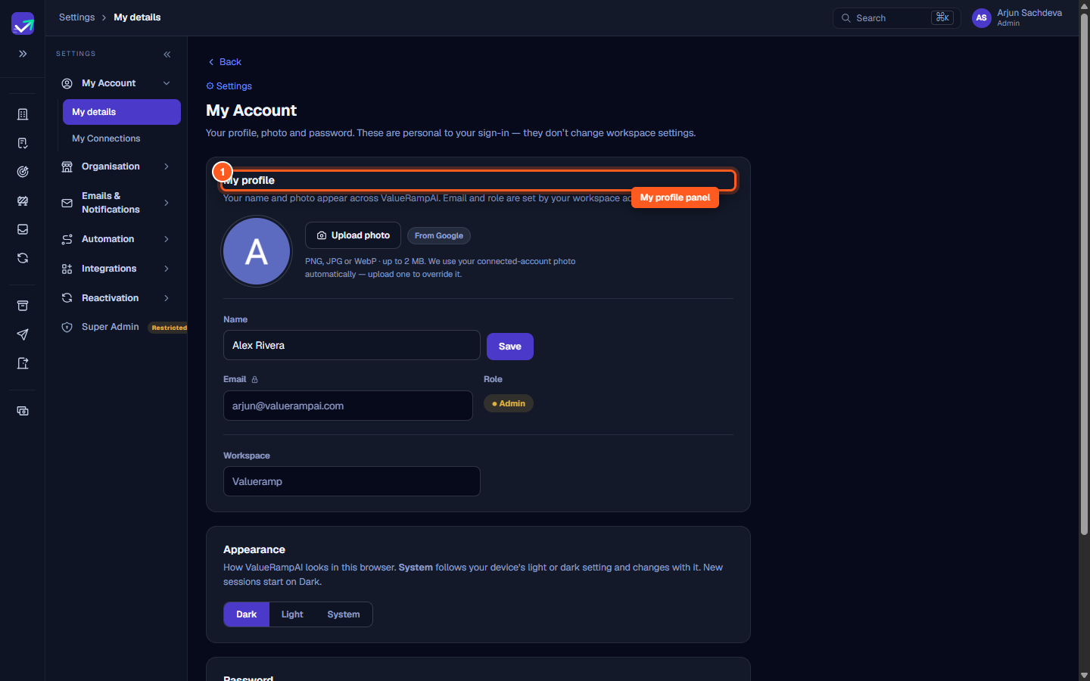Open the Super Admin settings item
This screenshot has width=1090, height=681.
click(111, 327)
